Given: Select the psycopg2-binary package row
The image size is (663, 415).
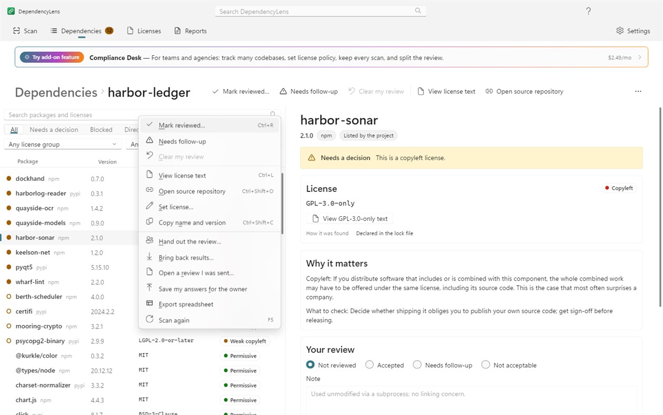Looking at the screenshot, I should pyautogui.click(x=142, y=341).
